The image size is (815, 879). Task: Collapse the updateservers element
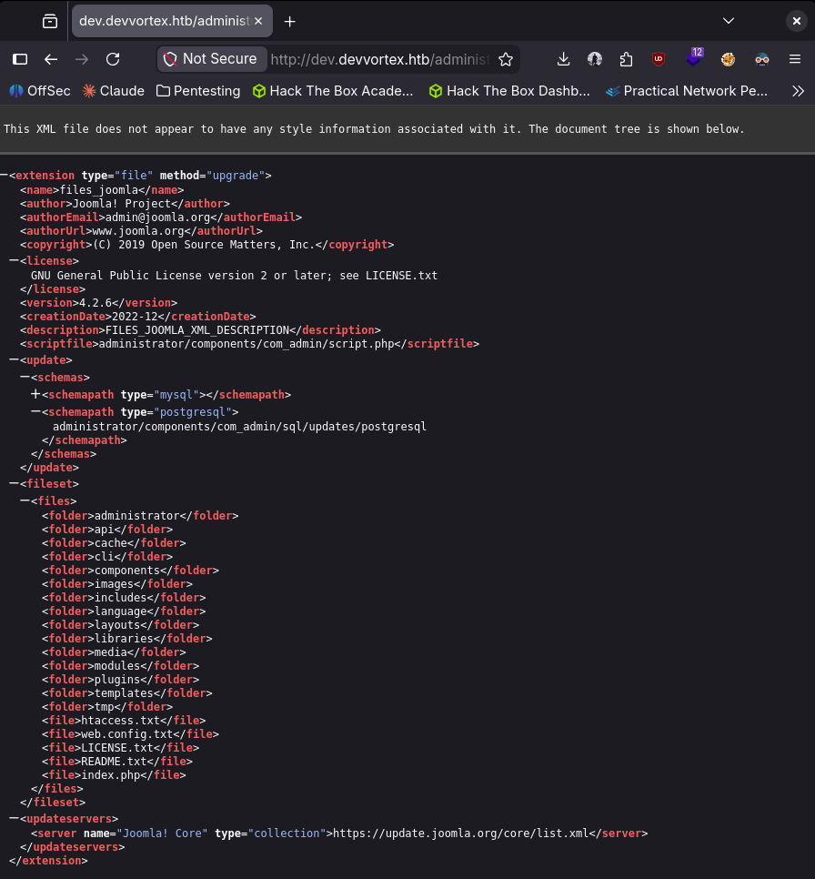14,819
